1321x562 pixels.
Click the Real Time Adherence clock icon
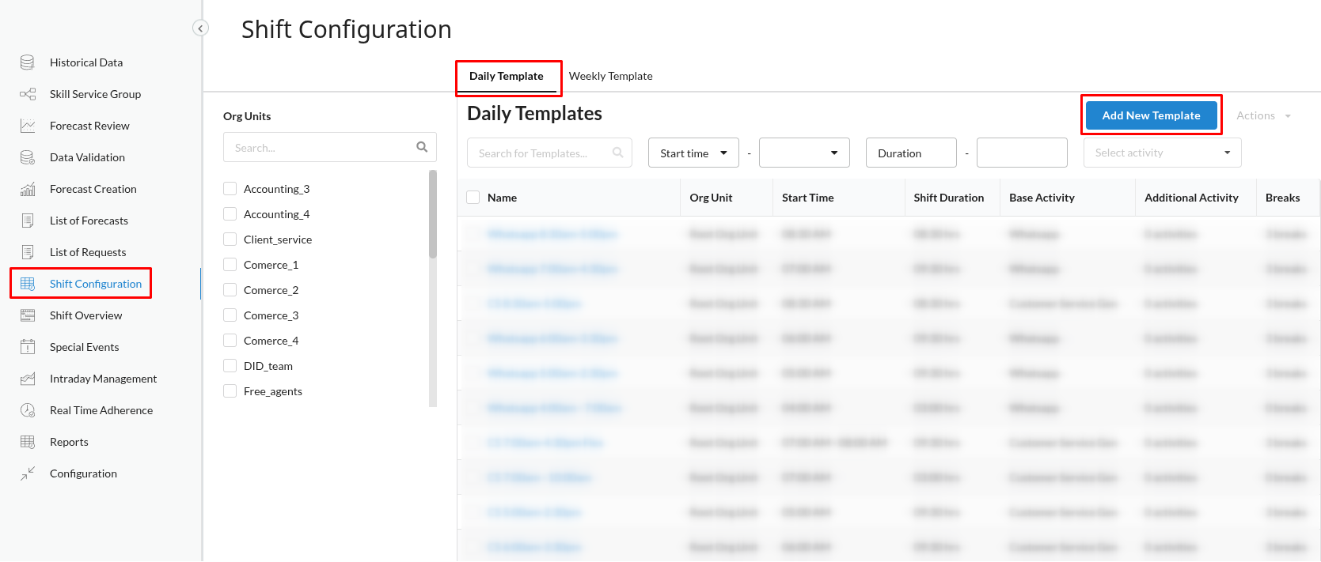28,410
